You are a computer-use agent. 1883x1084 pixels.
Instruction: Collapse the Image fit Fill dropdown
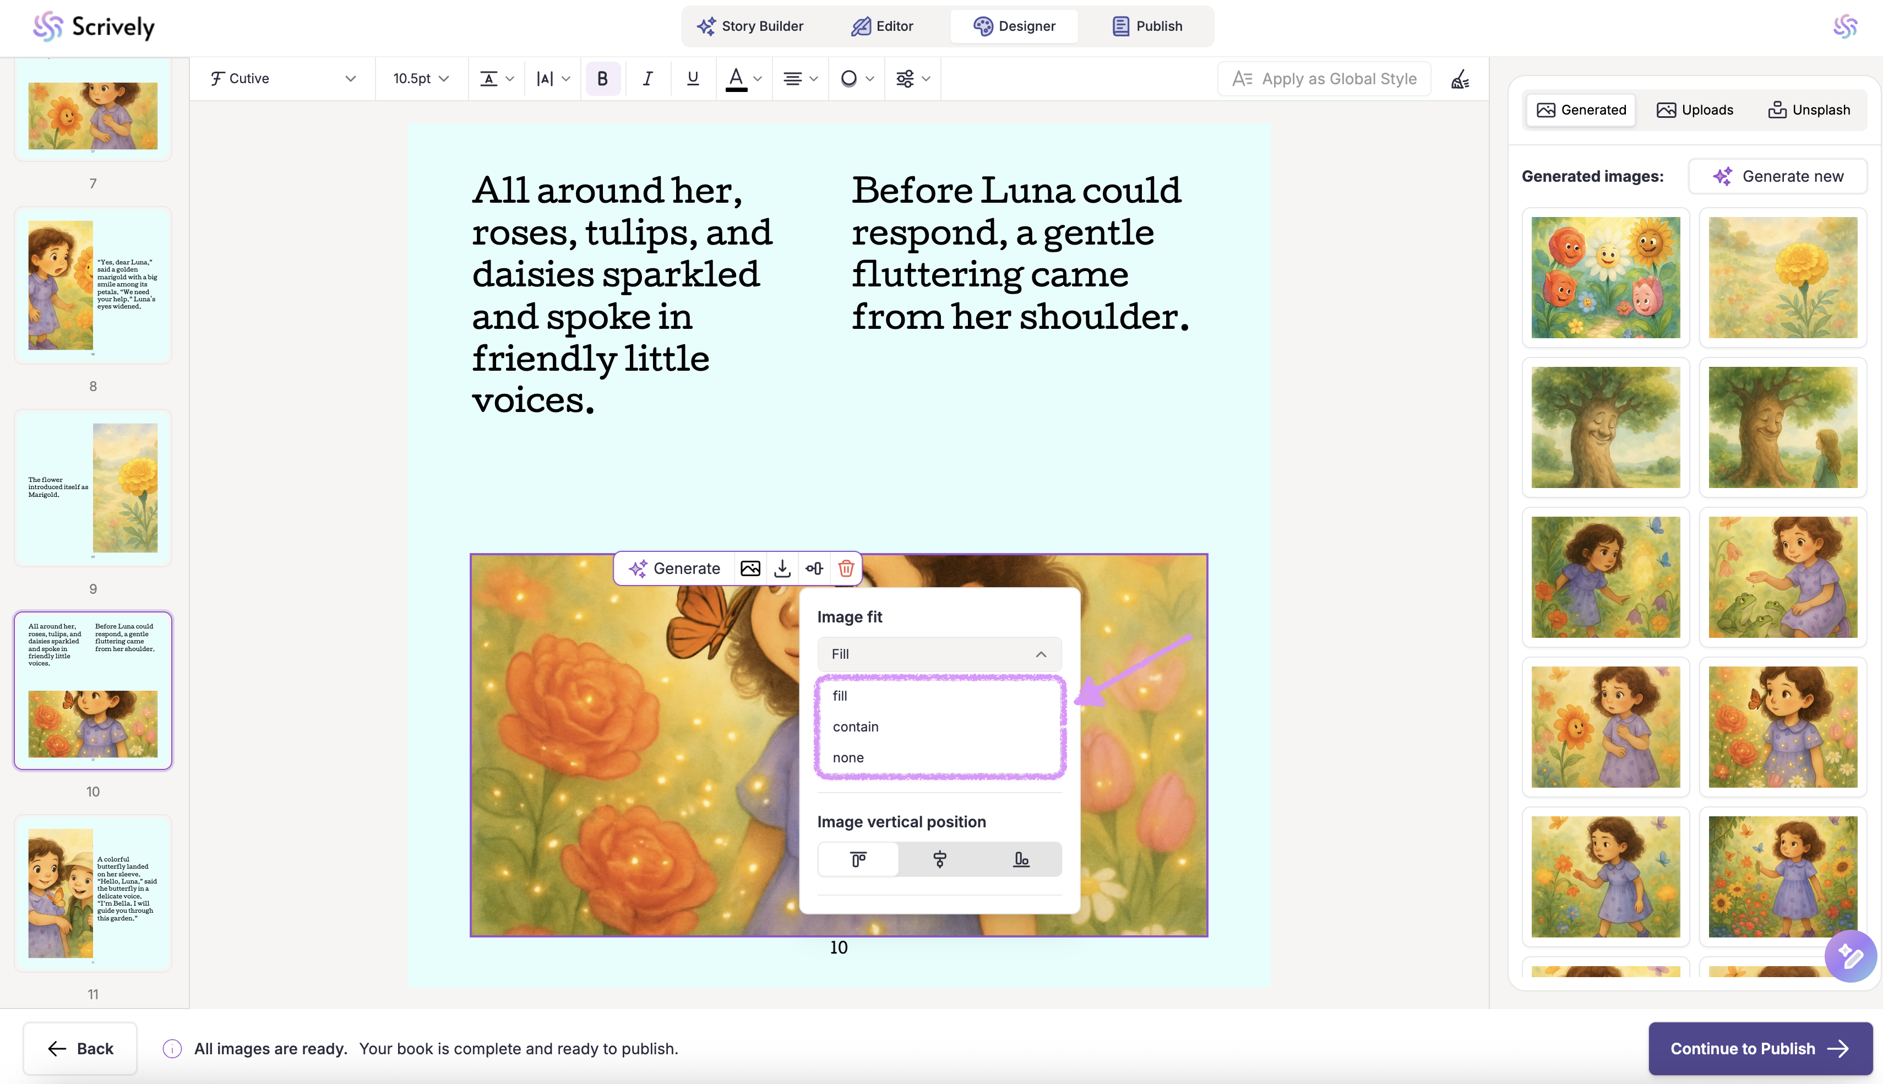click(x=939, y=654)
